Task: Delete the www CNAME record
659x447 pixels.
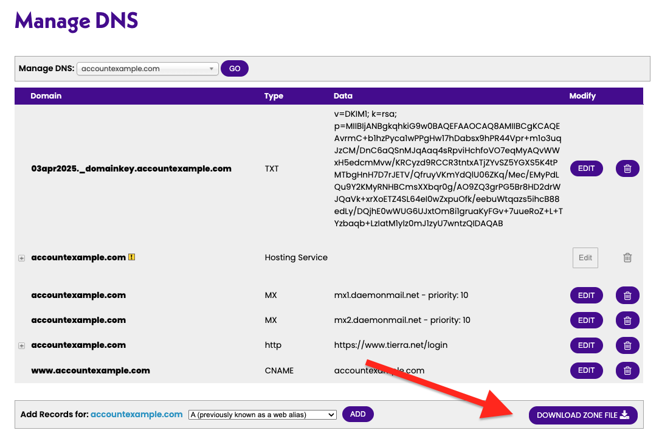Action: (627, 370)
